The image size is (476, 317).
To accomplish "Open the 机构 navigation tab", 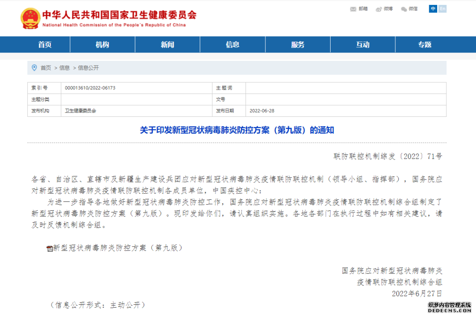I will 103,45.
